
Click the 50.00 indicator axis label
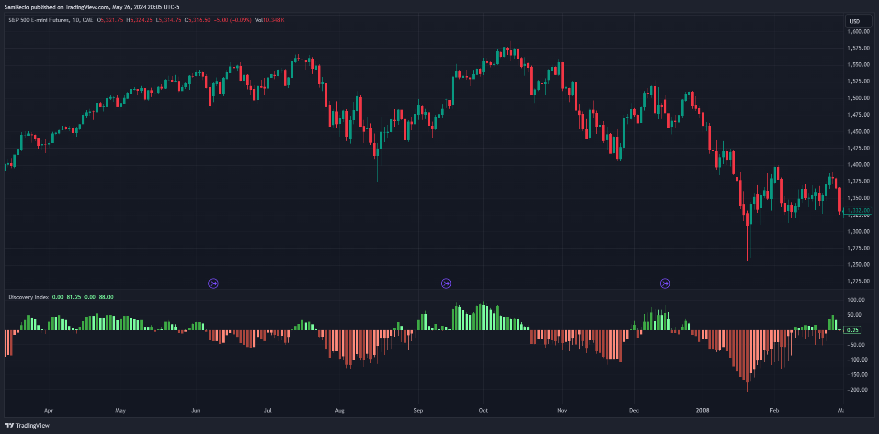(x=855, y=315)
